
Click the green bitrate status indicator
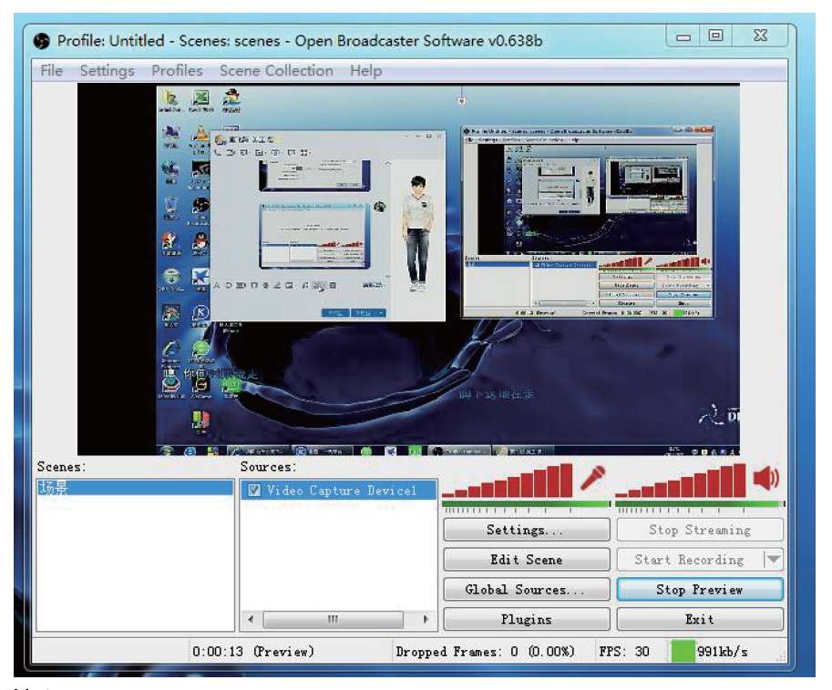[x=682, y=651]
